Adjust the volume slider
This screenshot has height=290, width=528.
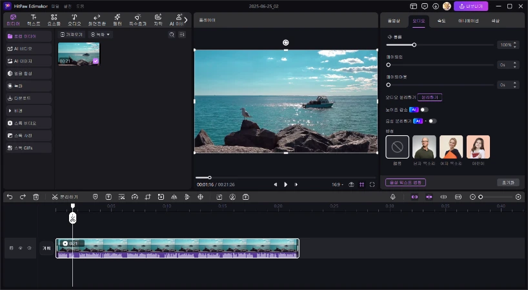coord(440,44)
